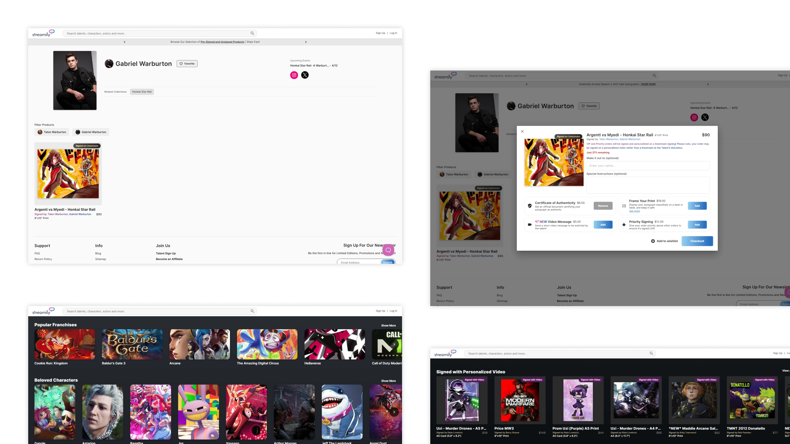790x444 pixels.
Task: Add the Priority Signing option
Action: 697,225
